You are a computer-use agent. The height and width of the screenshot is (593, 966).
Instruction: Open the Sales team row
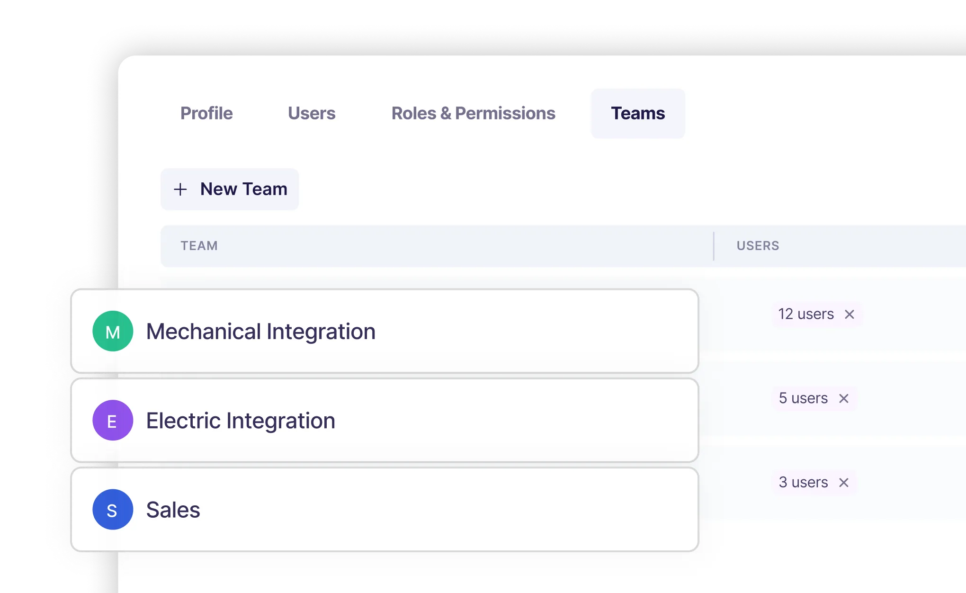[x=173, y=510]
